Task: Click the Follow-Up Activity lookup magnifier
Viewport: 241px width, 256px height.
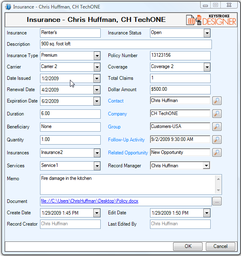Action: click(217, 140)
